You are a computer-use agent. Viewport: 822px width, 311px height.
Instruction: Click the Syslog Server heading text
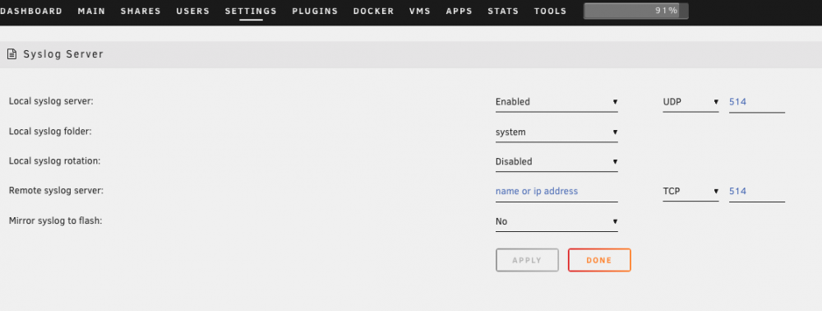(63, 54)
